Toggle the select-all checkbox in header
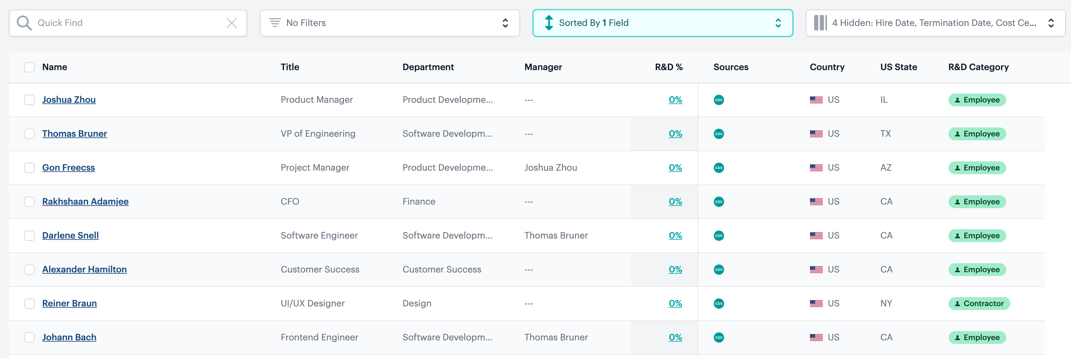This screenshot has height=358, width=1071. (29, 67)
